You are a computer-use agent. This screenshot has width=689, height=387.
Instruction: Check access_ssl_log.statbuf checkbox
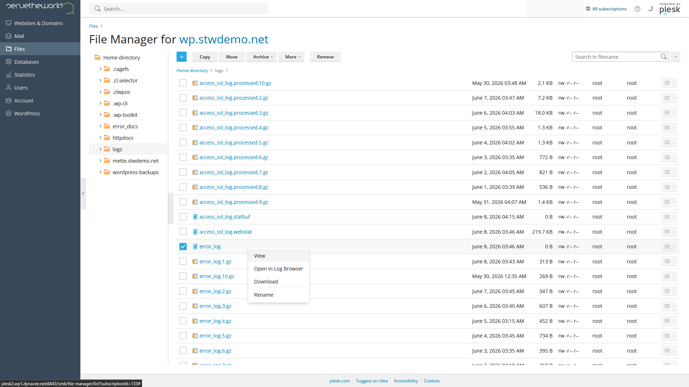tap(183, 217)
